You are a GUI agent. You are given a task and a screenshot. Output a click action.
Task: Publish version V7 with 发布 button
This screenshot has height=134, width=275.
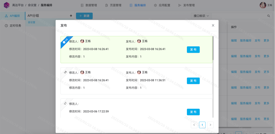(193, 112)
